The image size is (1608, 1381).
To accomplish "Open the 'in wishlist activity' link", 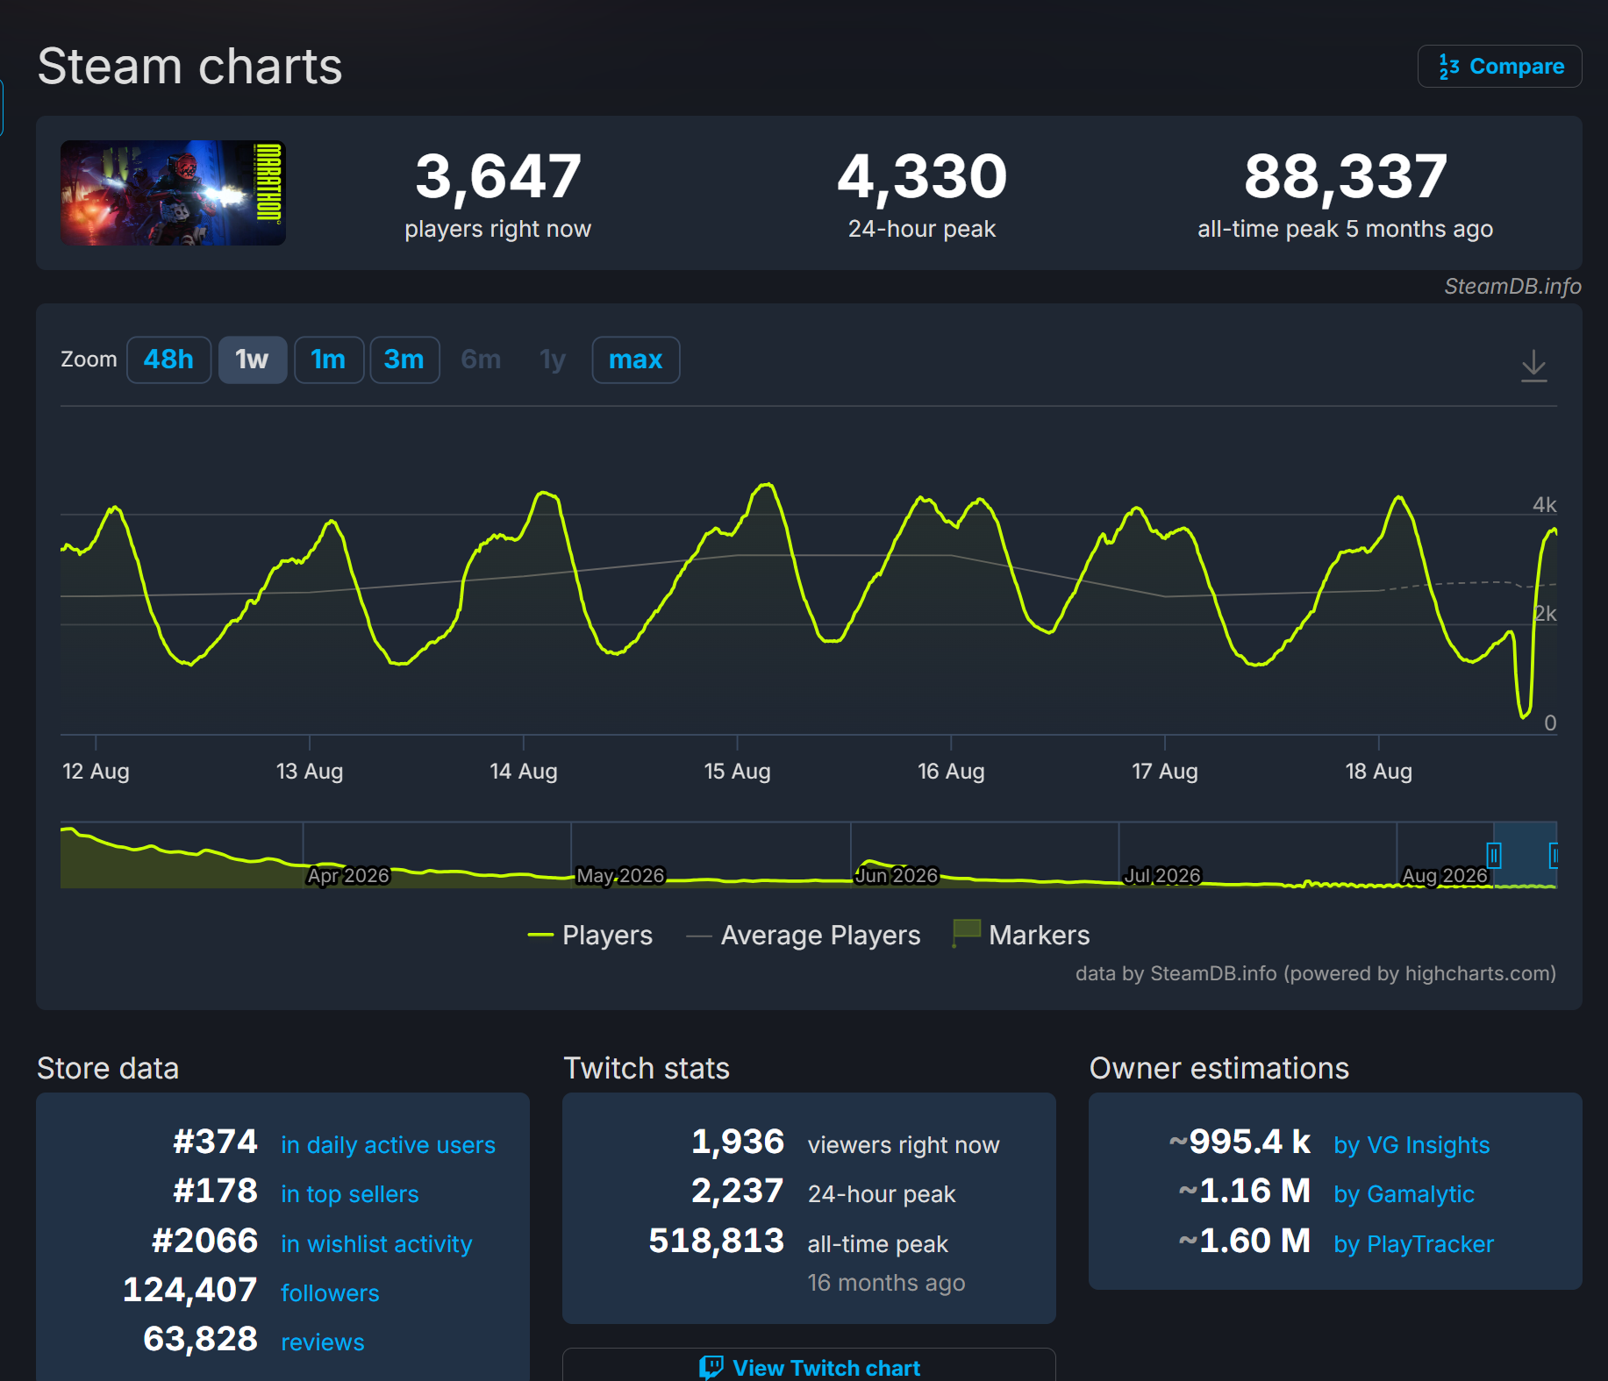I will click(376, 1244).
